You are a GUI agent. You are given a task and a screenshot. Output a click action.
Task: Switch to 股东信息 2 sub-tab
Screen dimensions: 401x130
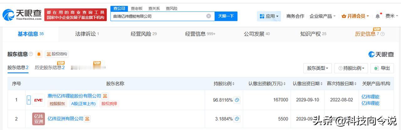[x=18, y=68]
